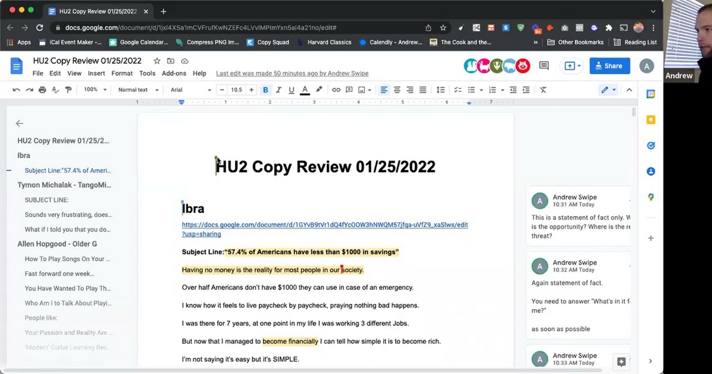
Task: Jump to Allen Hopgood - Older G outline heading
Action: pos(57,244)
